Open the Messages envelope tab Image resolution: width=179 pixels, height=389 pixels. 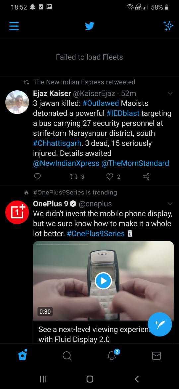[x=156, y=356]
